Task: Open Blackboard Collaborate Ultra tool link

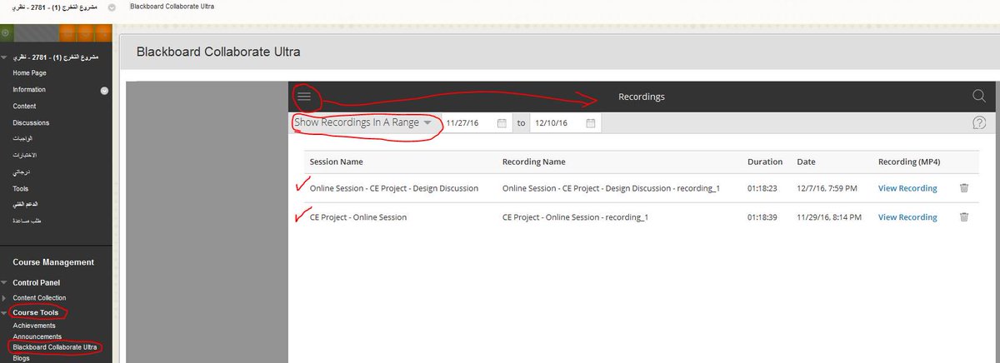Action: pyautogui.click(x=55, y=347)
